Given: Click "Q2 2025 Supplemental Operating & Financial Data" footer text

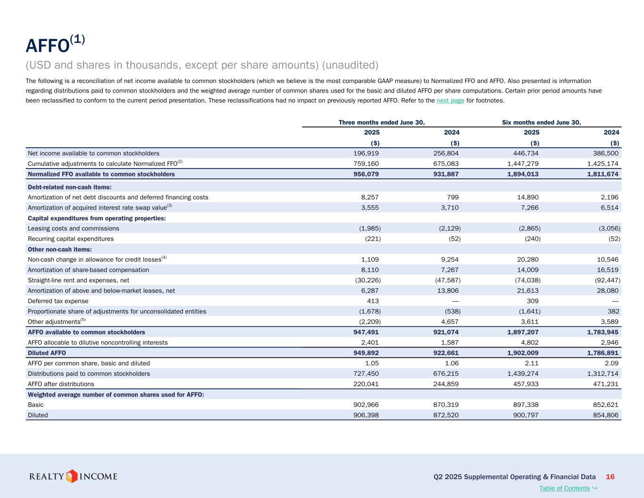Looking at the screenshot, I should point(514,477).
